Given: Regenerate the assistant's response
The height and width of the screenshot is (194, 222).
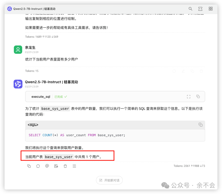Looking at the screenshot, I should pos(38,166).
